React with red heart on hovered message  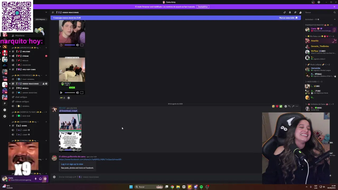tap(277, 106)
